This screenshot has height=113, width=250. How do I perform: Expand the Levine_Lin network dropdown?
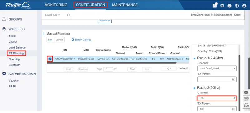pyautogui.click(x=52, y=15)
